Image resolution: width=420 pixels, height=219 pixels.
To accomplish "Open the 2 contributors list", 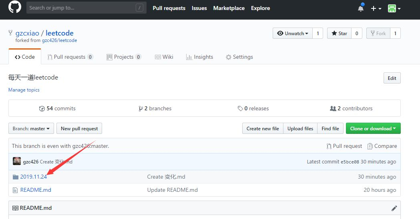I will pyautogui.click(x=351, y=109).
